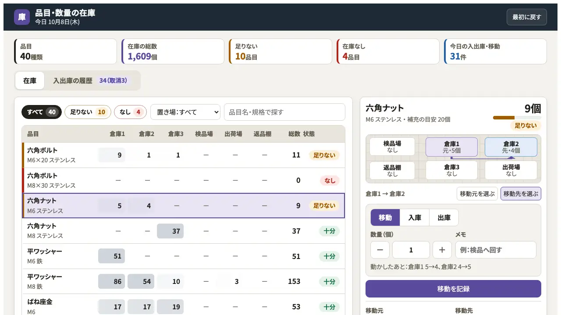This screenshot has width=561, height=315.
Task: Click the メモ input field
Action: (x=496, y=250)
